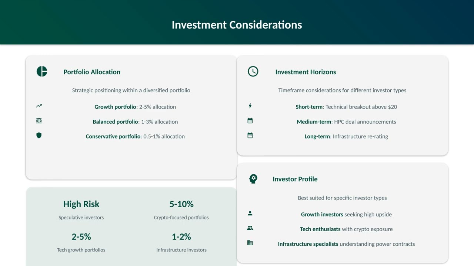
Task: Select the Investment Considerations slide title
Action: [x=237, y=25]
